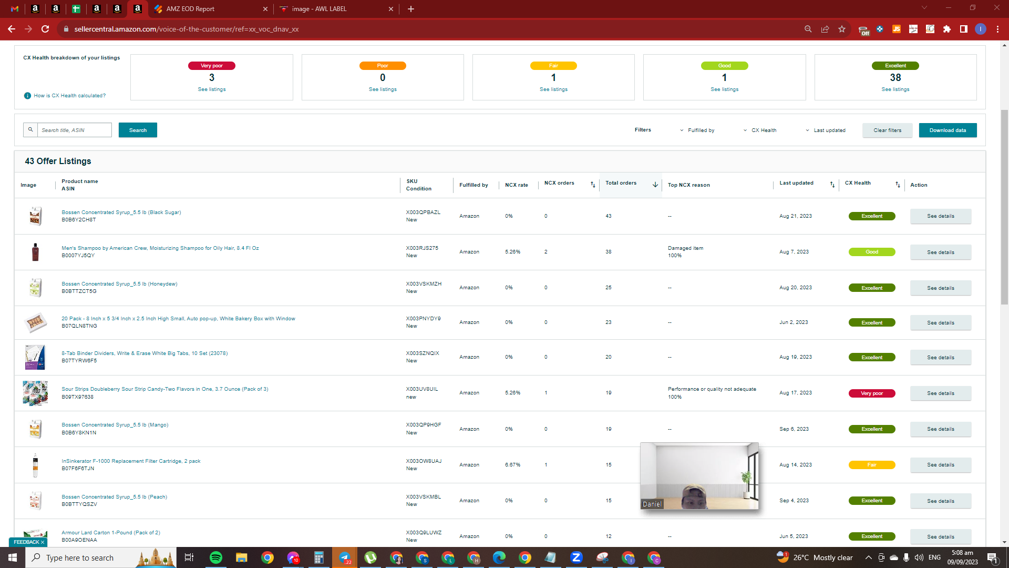Open the browser share icon
This screenshot has width=1009, height=568.
click(825, 29)
